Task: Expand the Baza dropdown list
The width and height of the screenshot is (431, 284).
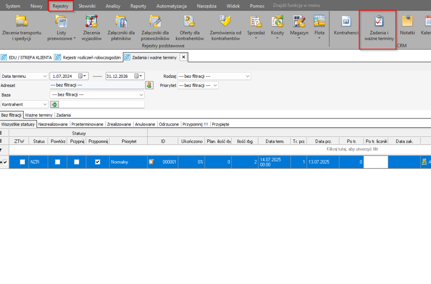Action: [x=141, y=95]
